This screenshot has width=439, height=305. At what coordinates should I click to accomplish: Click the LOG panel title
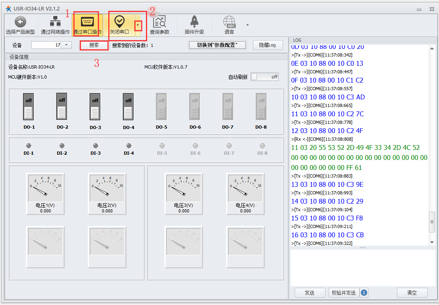(x=297, y=40)
